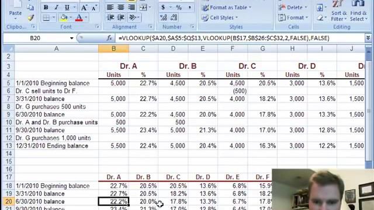Open the Delete cells menu
374x210 pixels.
tap(293, 8)
